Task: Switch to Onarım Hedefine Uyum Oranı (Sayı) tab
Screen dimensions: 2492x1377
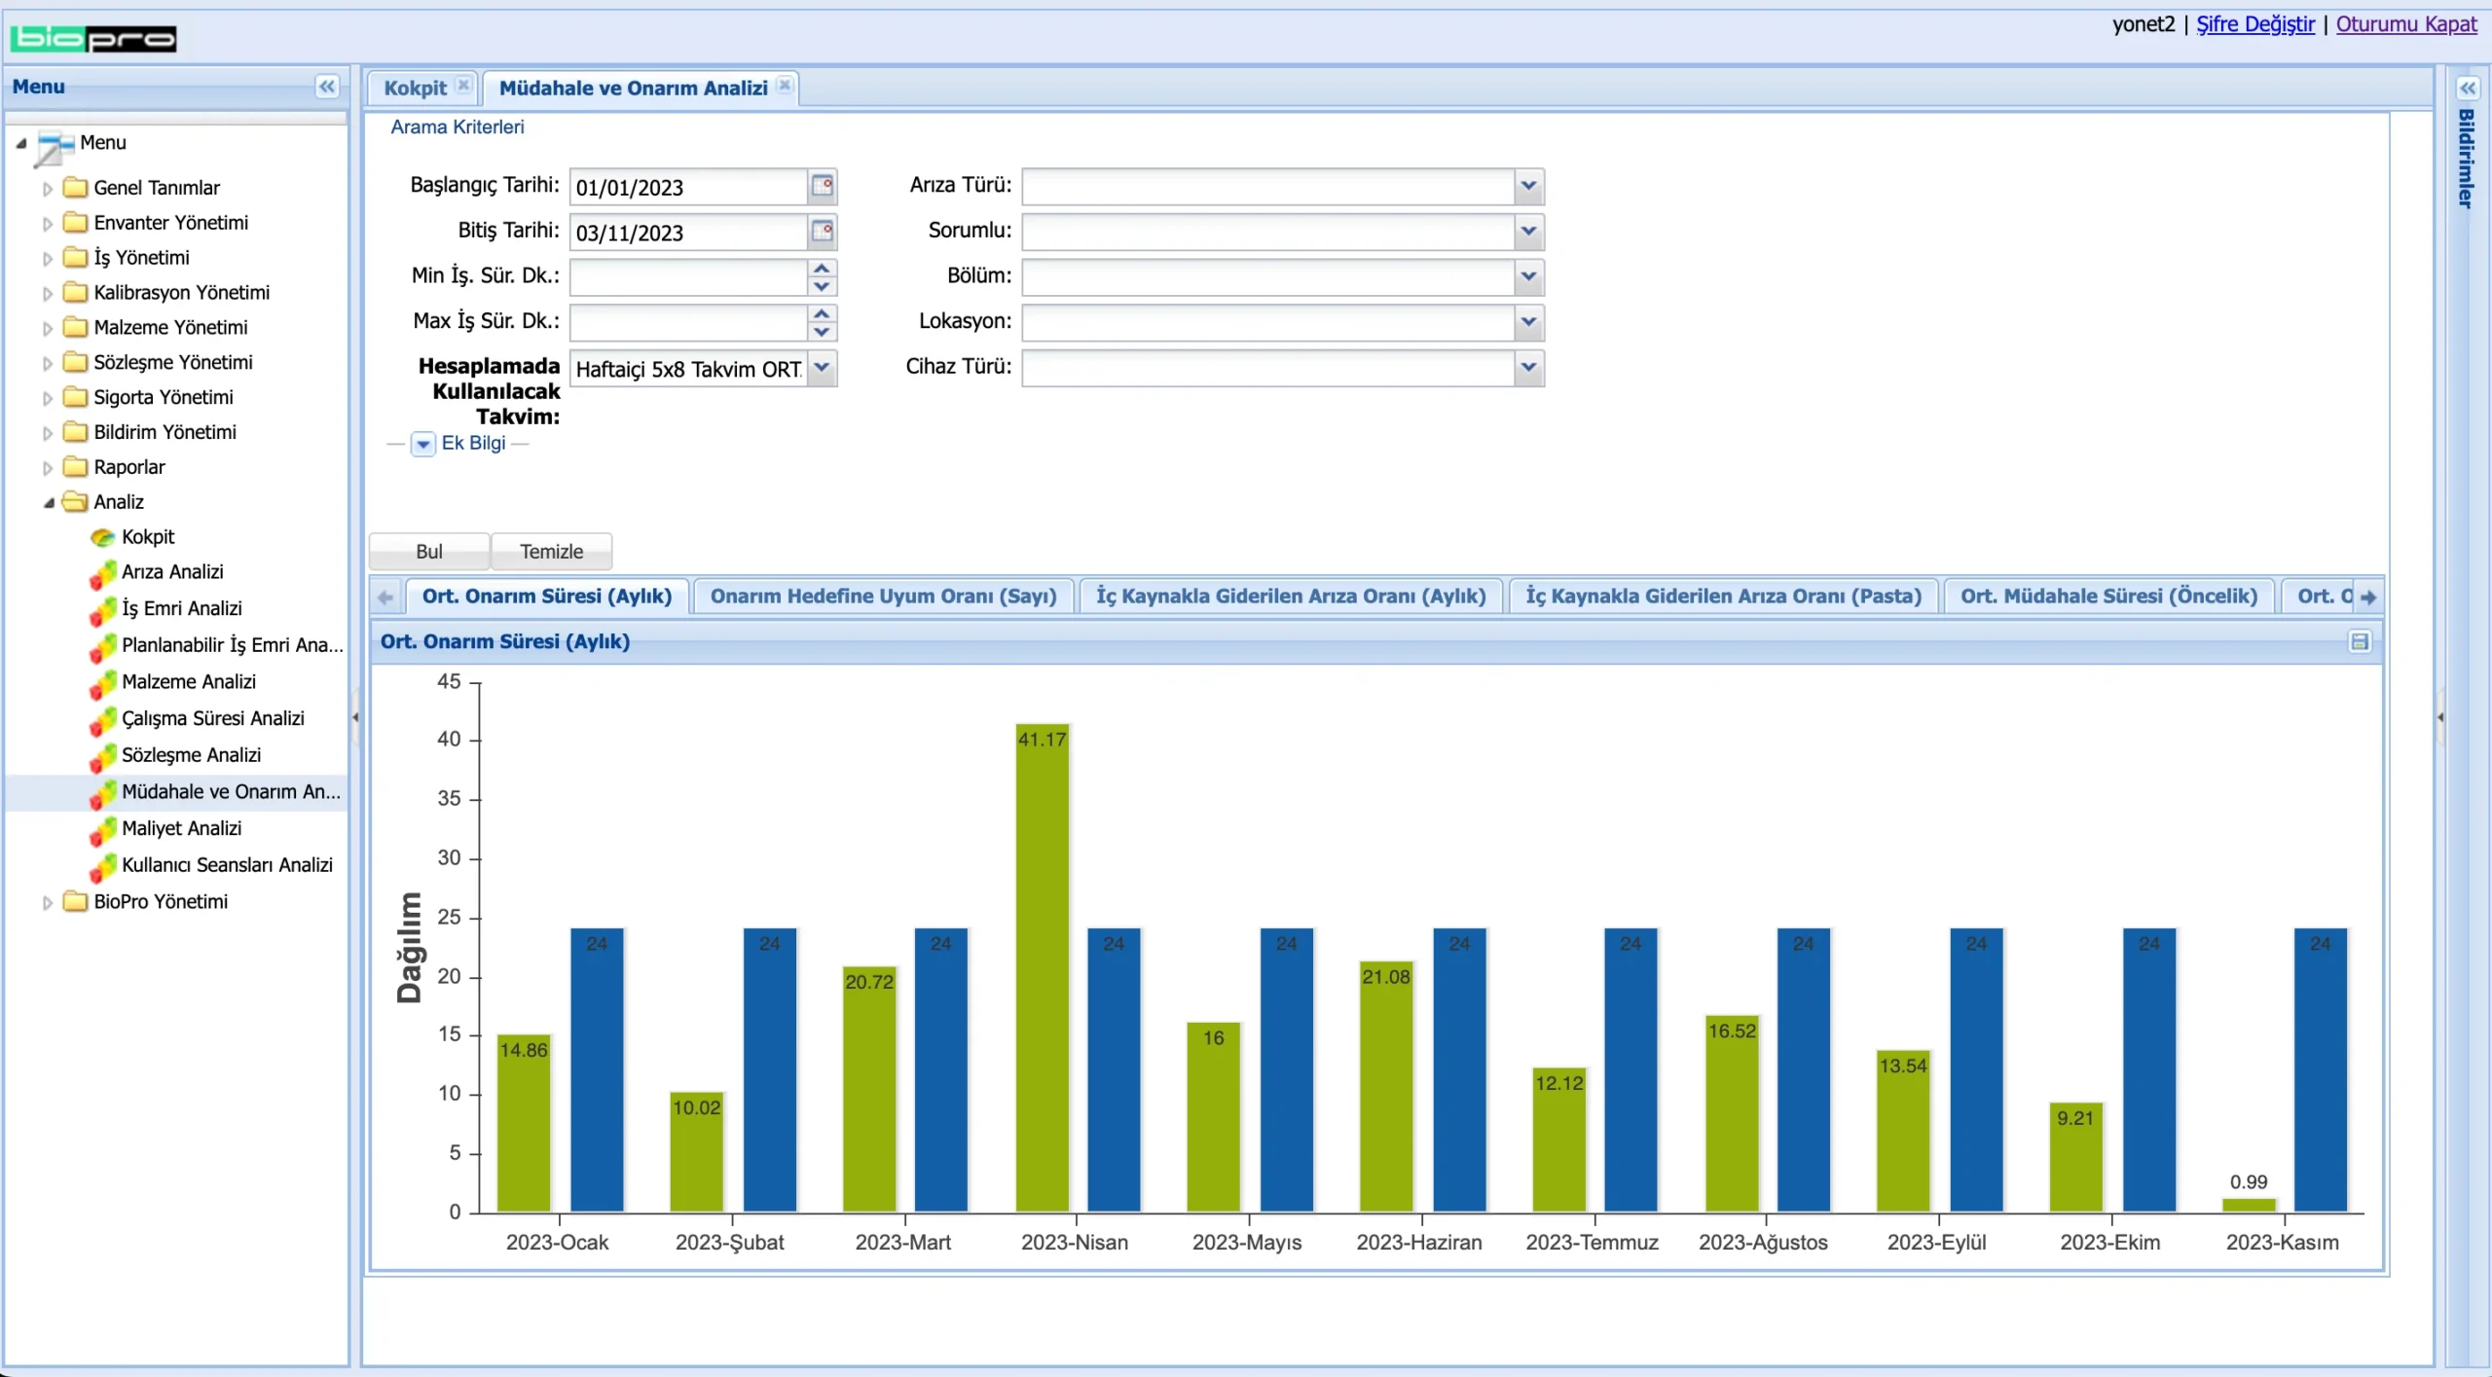Action: pos(882,597)
